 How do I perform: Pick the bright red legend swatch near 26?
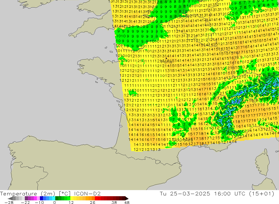pos(96,198)
